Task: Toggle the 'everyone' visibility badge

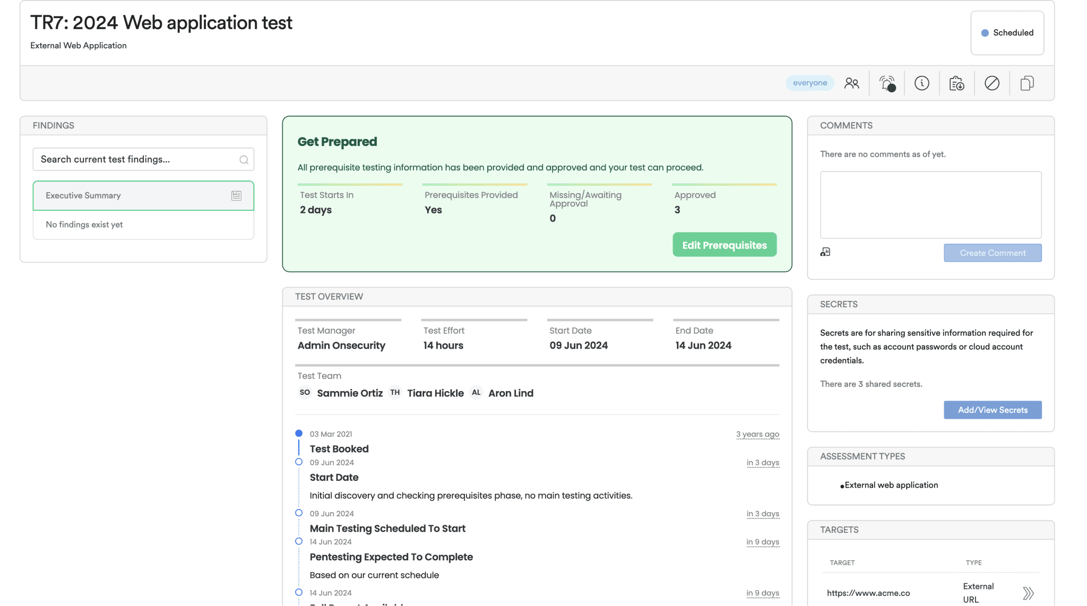Action: tap(809, 83)
